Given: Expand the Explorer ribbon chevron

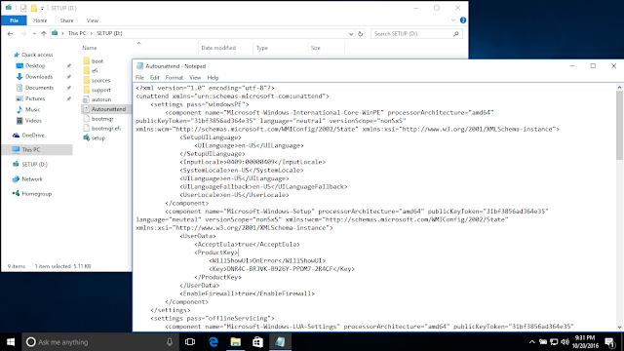Looking at the screenshot, I should click(x=452, y=20).
